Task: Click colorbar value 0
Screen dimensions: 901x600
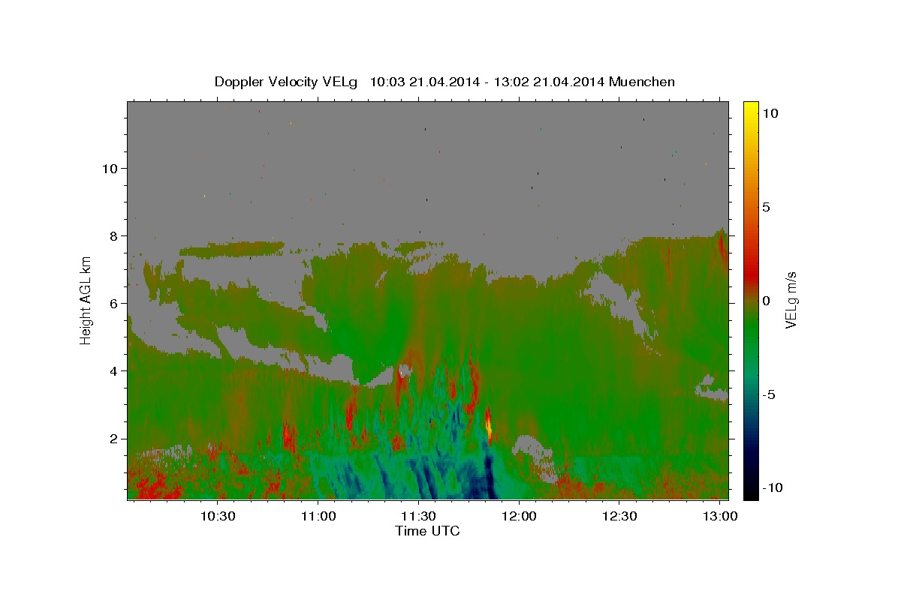Action: tap(767, 301)
